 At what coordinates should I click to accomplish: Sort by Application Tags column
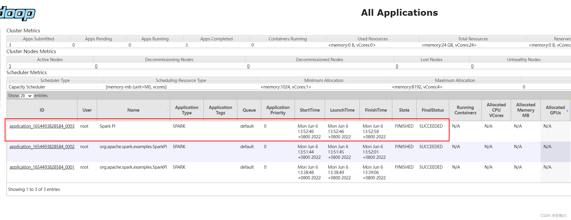coord(220,110)
